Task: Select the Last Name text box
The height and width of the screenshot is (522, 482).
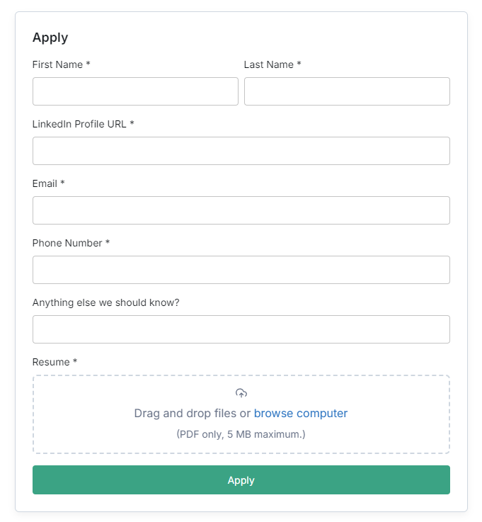Action: [347, 91]
